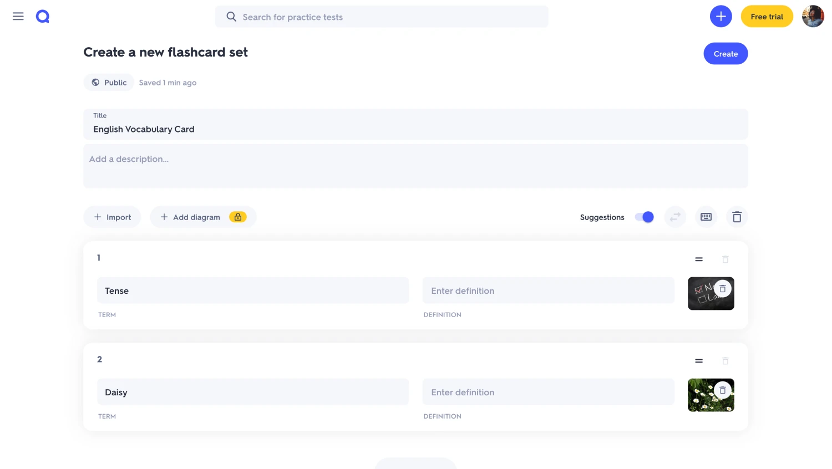This screenshot has height=469, width=832.
Task: Delete card 2 with its trash icon
Action: pos(725,361)
